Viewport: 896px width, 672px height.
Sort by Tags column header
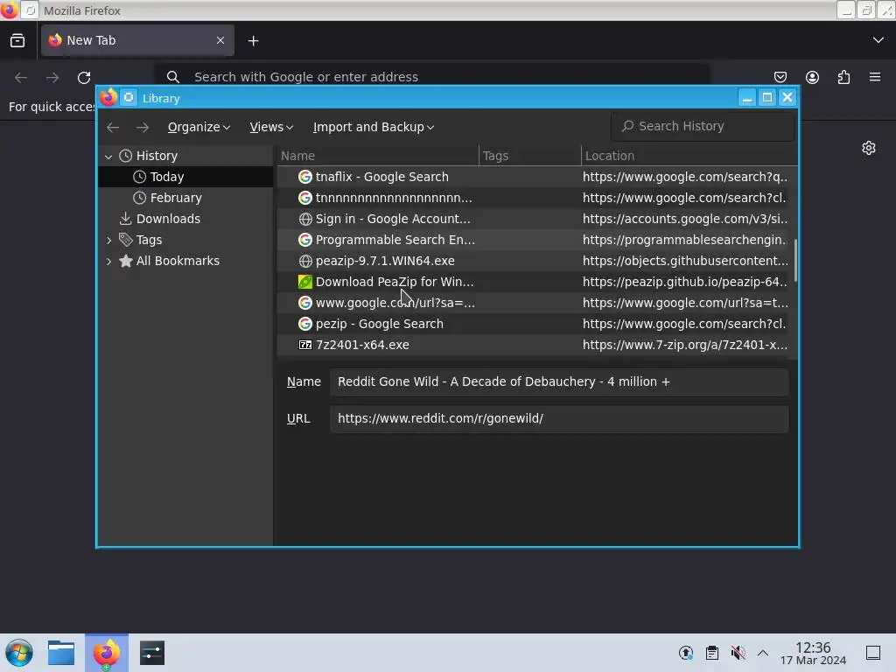click(x=529, y=156)
